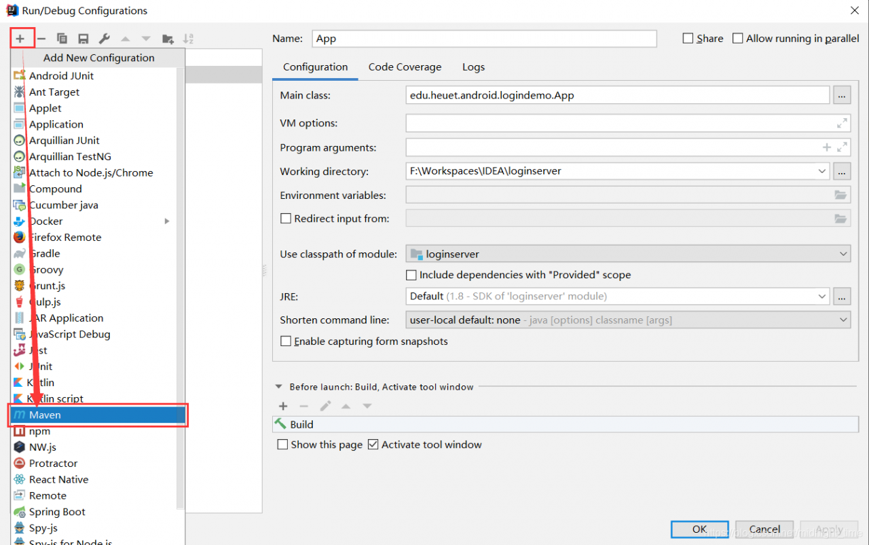Click the Sort Configurations icon
Screen dimensions: 869x545
[x=189, y=39]
